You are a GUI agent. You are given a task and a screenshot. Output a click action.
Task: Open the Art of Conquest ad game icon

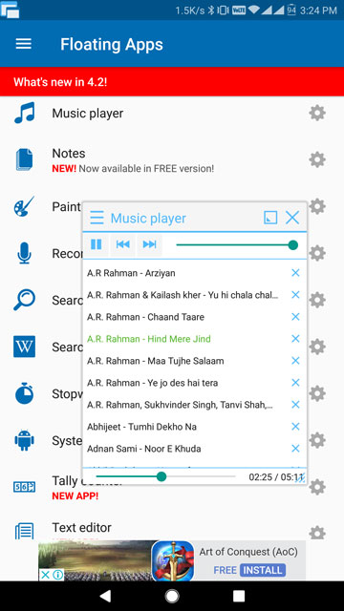click(x=173, y=560)
